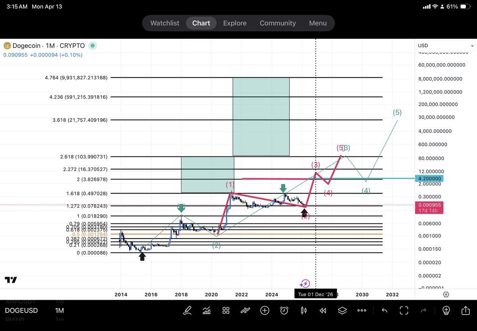Click the orange 0.5 (0.001264) Fib label

click(x=90, y=234)
